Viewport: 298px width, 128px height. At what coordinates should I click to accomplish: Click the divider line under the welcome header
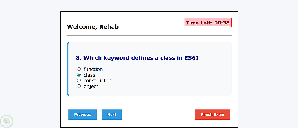coord(149,35)
